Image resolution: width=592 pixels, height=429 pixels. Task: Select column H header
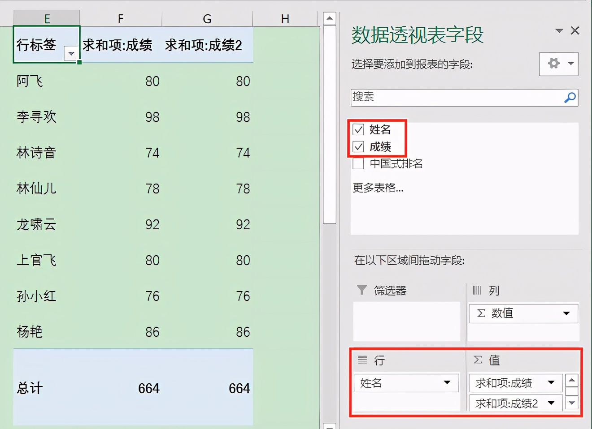click(x=285, y=18)
